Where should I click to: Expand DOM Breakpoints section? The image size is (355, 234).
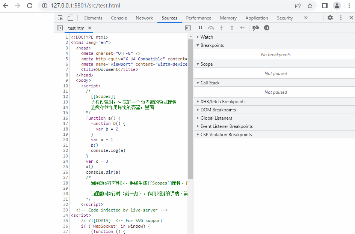(275, 110)
